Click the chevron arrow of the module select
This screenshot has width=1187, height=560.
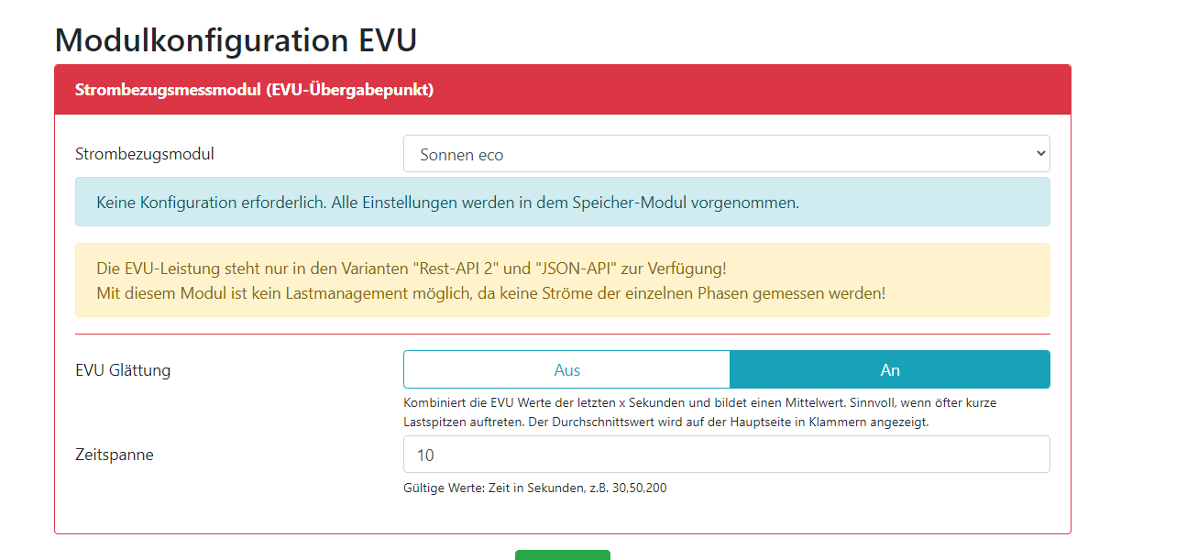(x=1039, y=154)
